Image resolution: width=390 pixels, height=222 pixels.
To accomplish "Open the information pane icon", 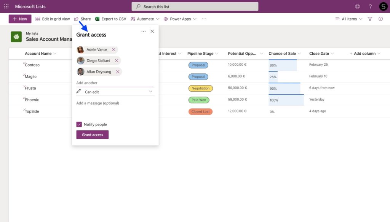I will click(380, 19).
